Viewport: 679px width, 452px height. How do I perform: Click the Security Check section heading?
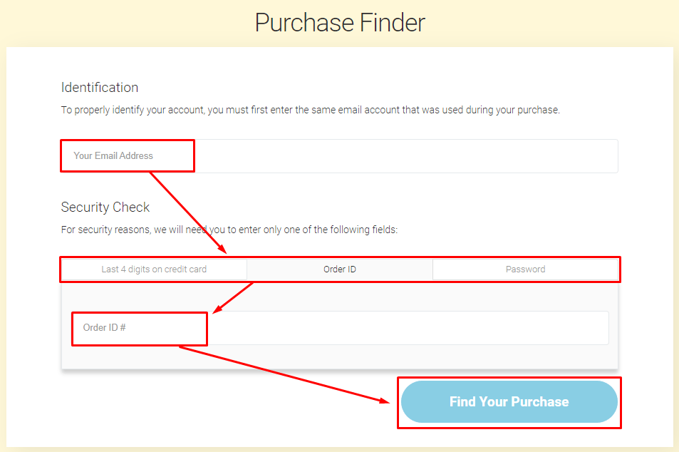(x=105, y=207)
